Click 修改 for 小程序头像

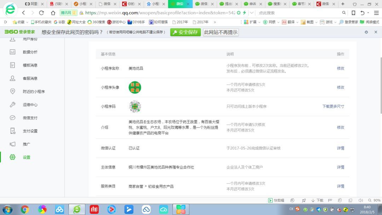(340, 87)
